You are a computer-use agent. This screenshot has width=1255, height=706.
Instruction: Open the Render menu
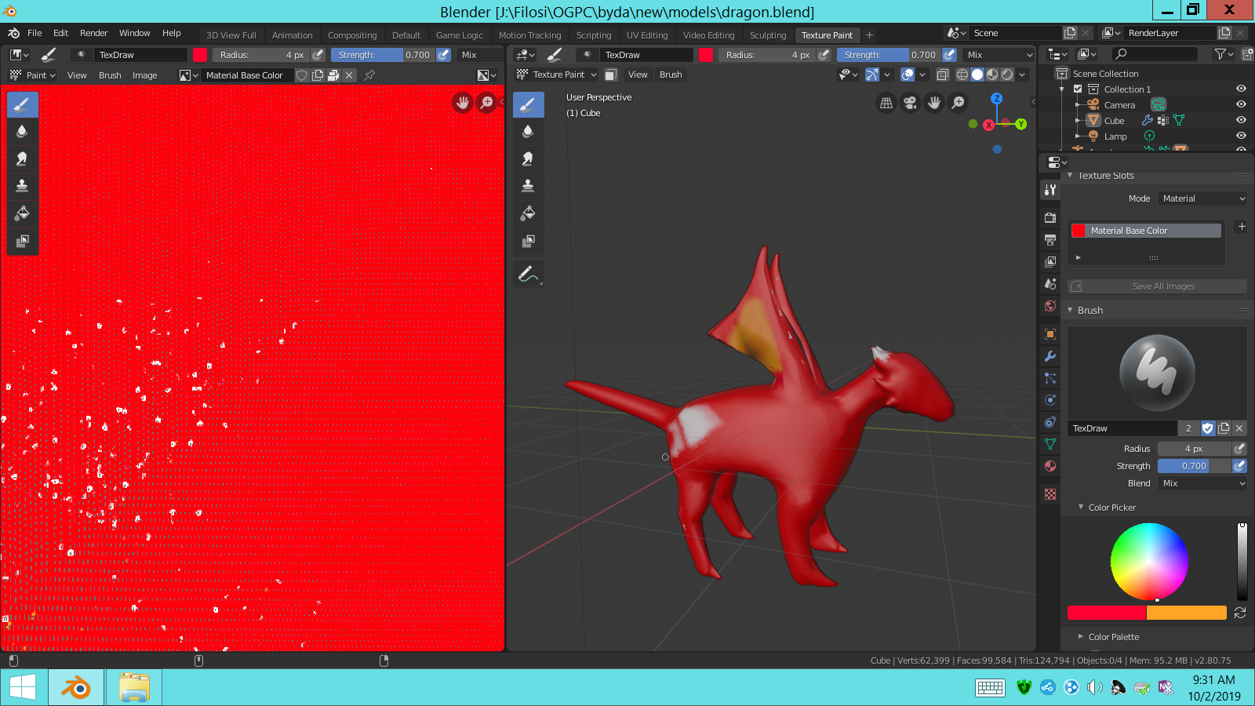(x=93, y=33)
